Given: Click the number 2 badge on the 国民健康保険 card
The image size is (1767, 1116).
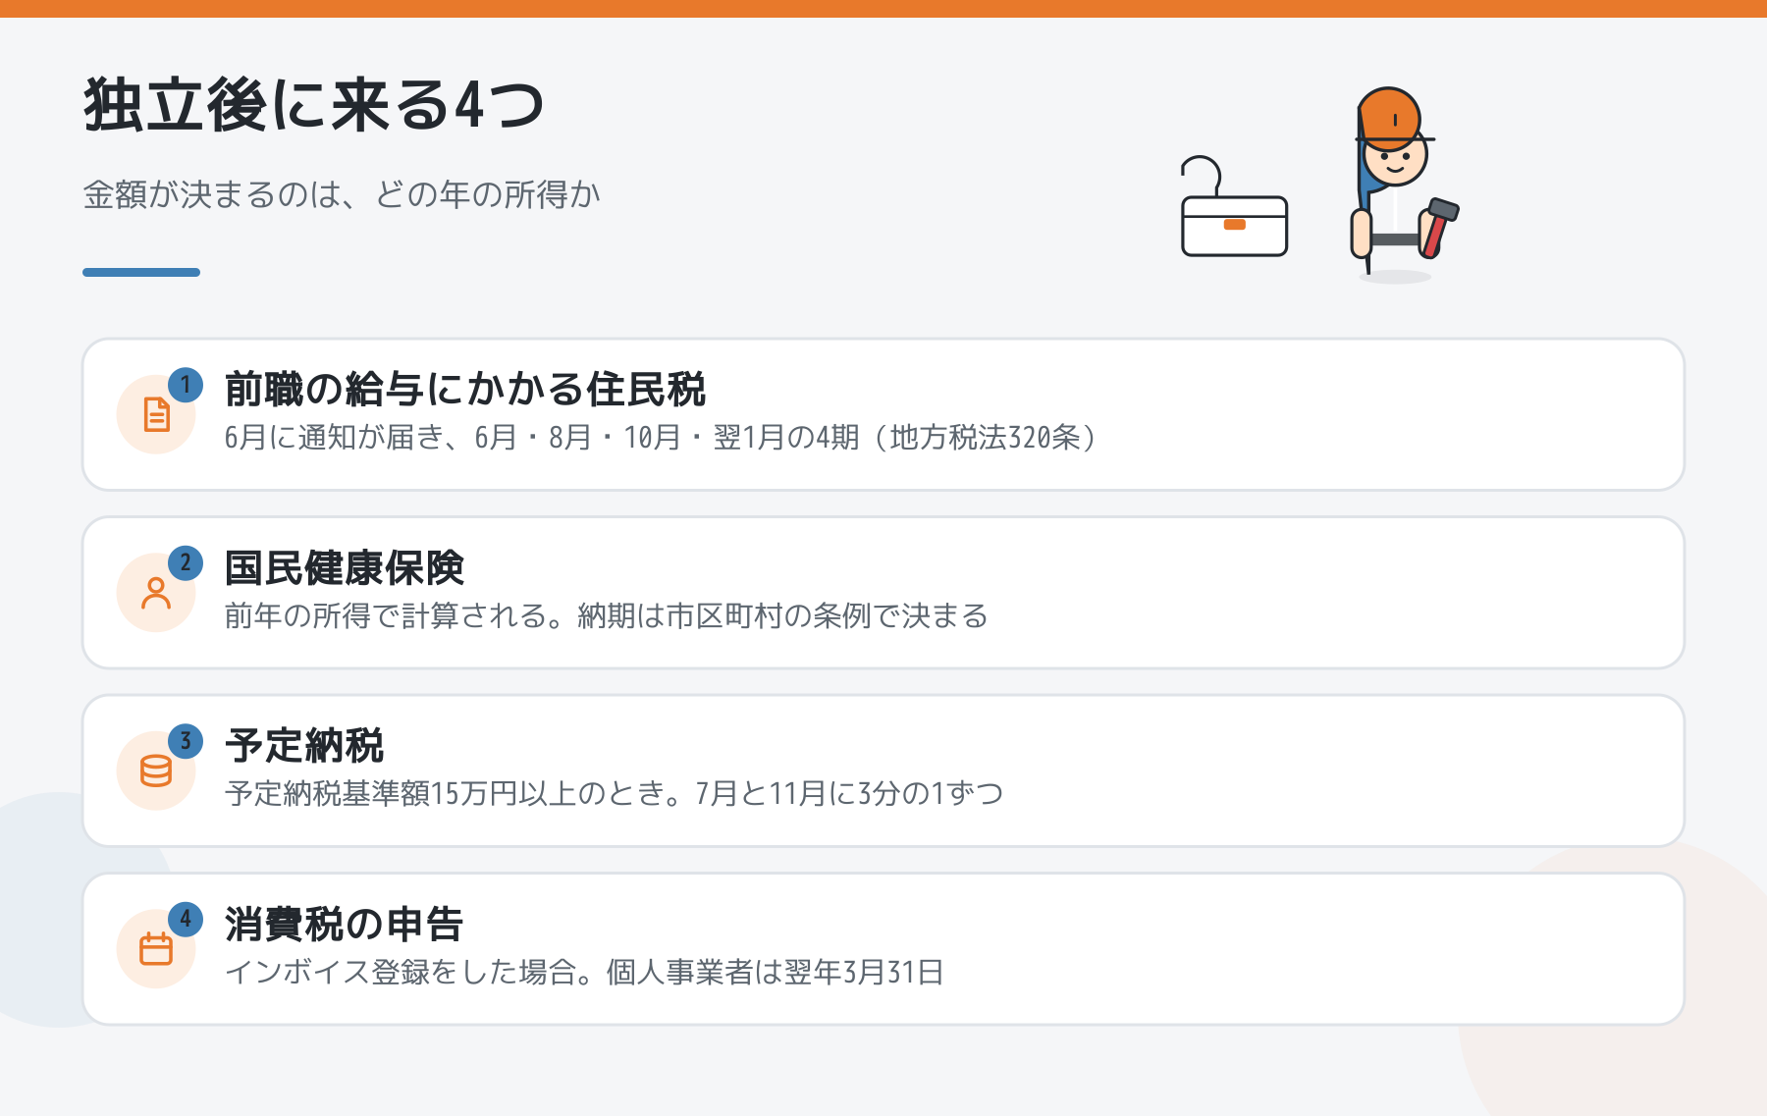Looking at the screenshot, I should 186,563.
